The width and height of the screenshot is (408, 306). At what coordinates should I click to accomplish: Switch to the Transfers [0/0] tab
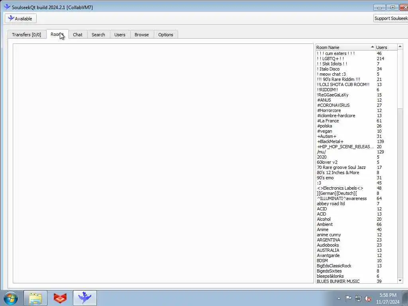point(27,35)
